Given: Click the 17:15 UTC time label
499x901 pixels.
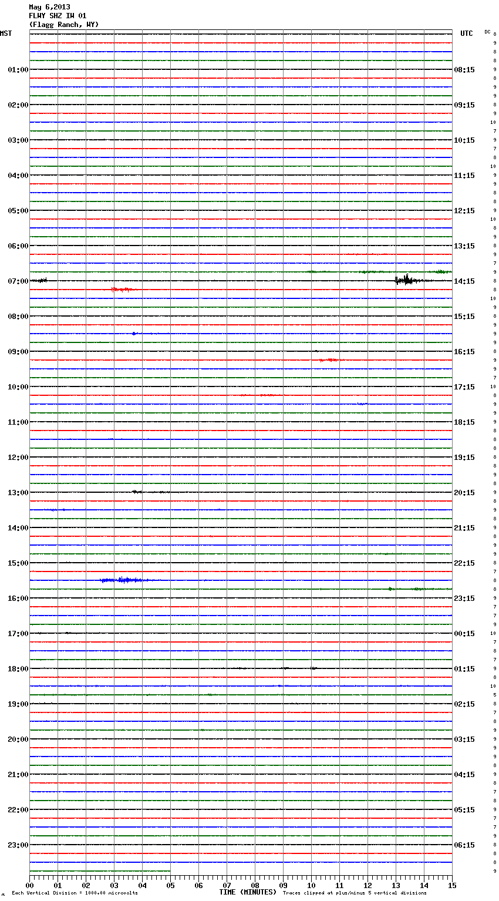Looking at the screenshot, I should (464, 387).
